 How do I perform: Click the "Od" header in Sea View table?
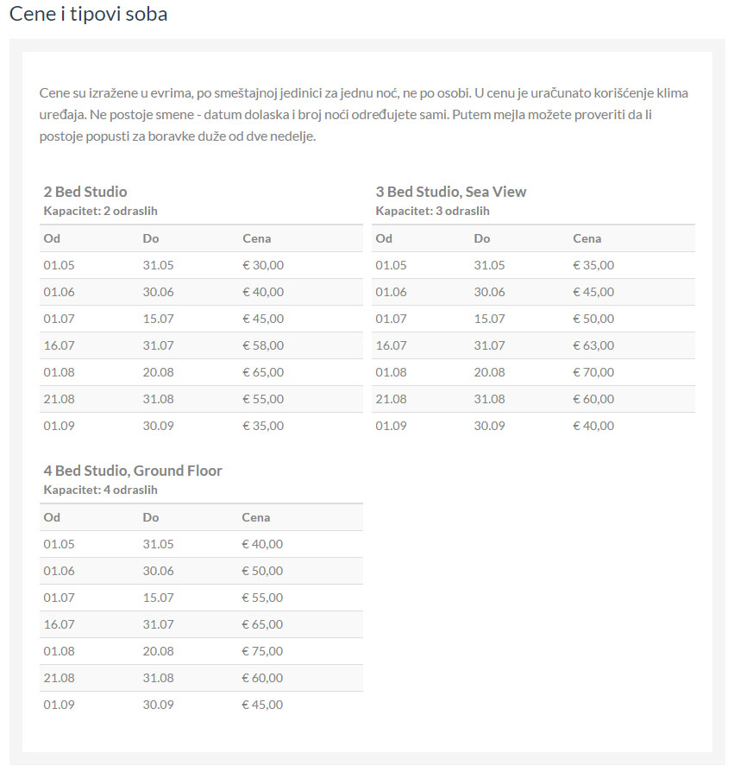point(384,238)
